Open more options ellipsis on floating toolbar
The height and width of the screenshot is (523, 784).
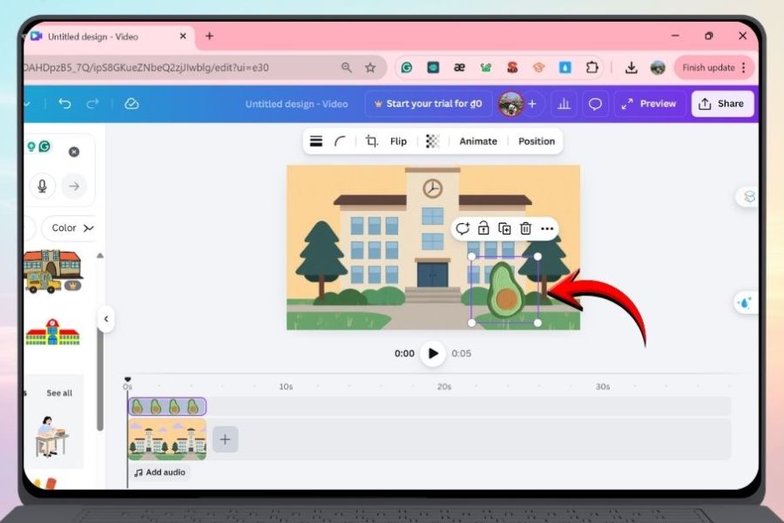pos(547,228)
